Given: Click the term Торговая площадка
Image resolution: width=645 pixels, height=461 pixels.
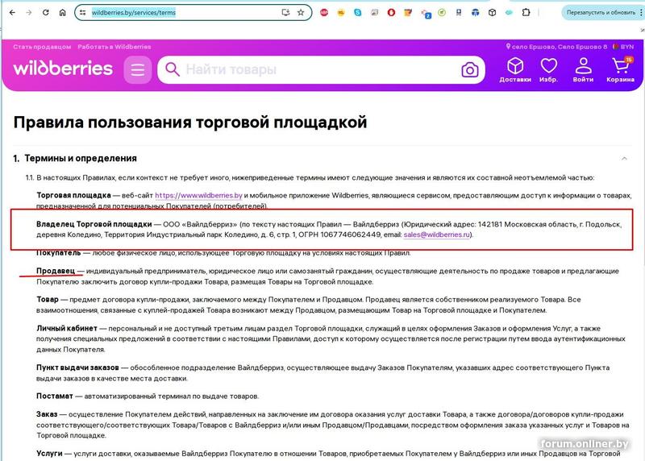Looking at the screenshot, I should (x=73, y=195).
